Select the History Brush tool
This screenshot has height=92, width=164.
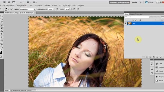2,28
